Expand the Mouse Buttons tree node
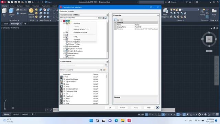The height and width of the screenshot is (124, 220). click(x=64, y=53)
